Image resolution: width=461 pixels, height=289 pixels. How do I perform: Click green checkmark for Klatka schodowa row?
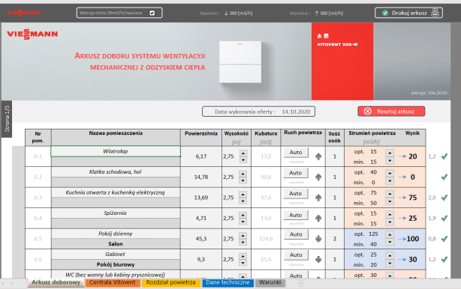click(444, 177)
